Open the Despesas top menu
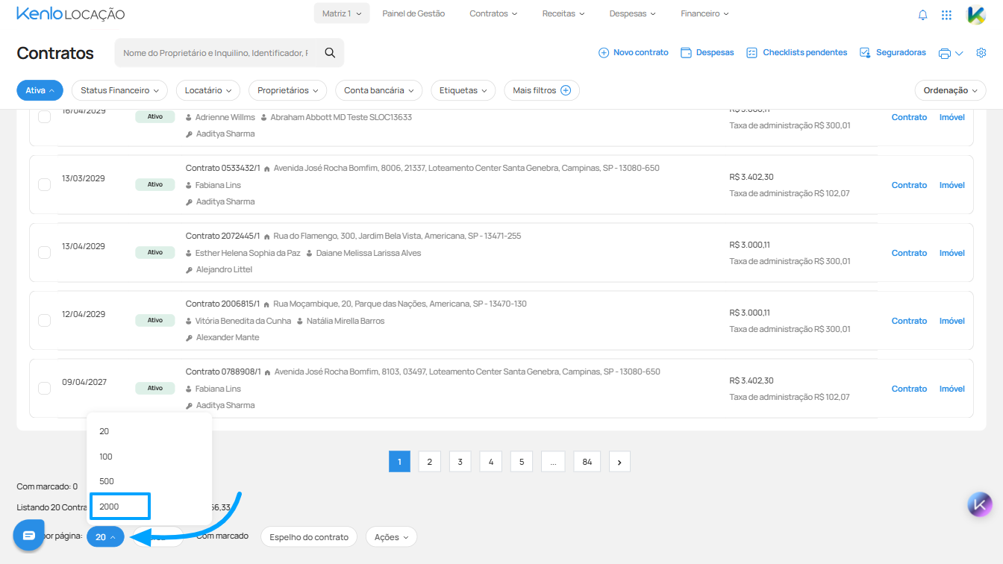 coord(632,13)
